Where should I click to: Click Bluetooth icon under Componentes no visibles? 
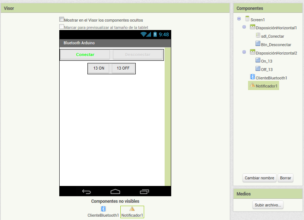pos(103,209)
